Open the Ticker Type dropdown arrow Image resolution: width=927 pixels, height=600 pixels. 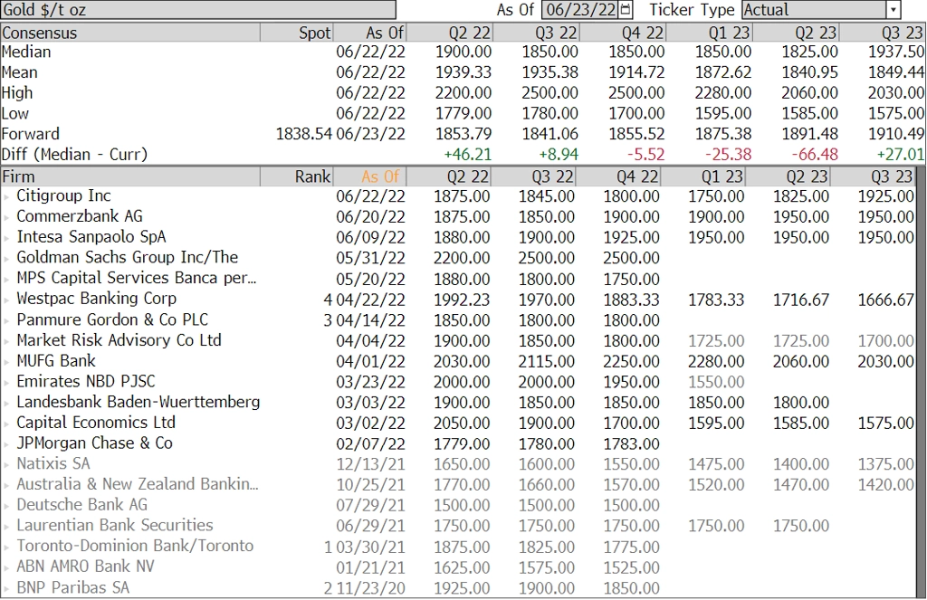(x=893, y=9)
